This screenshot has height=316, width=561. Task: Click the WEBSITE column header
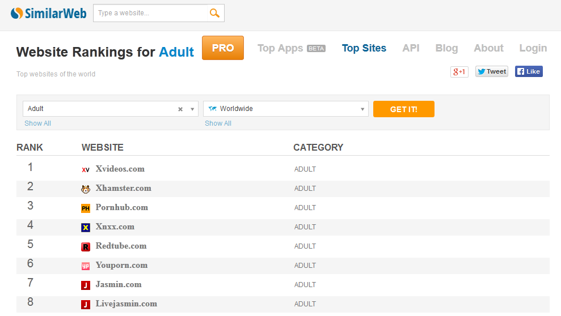tap(102, 147)
